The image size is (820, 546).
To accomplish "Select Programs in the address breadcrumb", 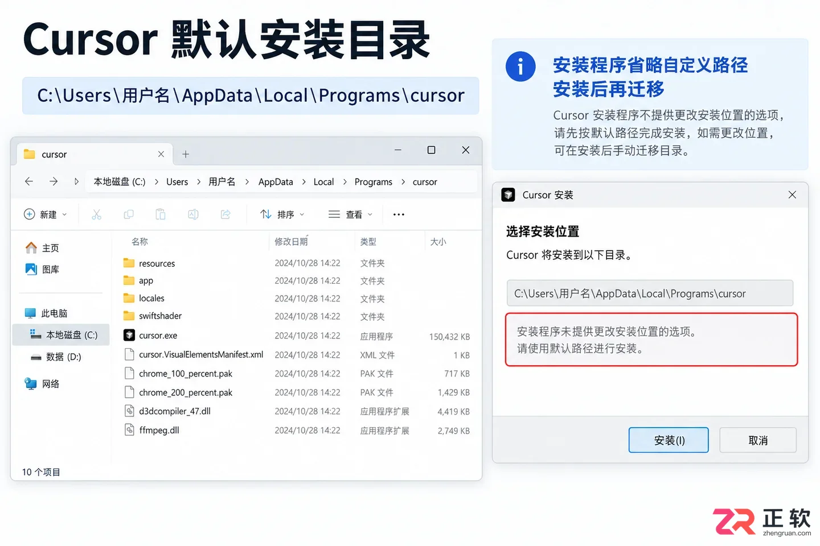I will point(373,182).
